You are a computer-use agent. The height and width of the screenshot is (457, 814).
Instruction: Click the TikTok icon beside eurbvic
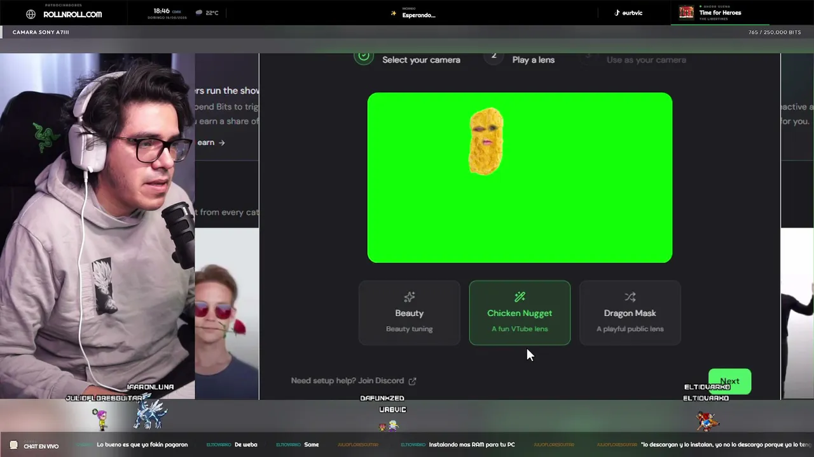(x=617, y=13)
